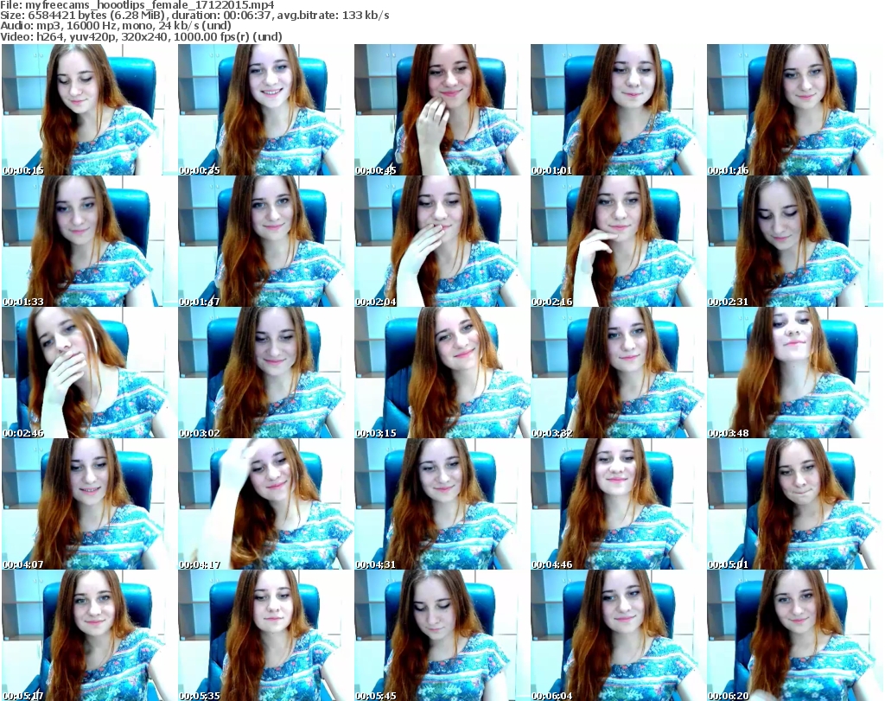The image size is (885, 701).
Task: Select the frame at 00:03:32
Action: coord(618,373)
